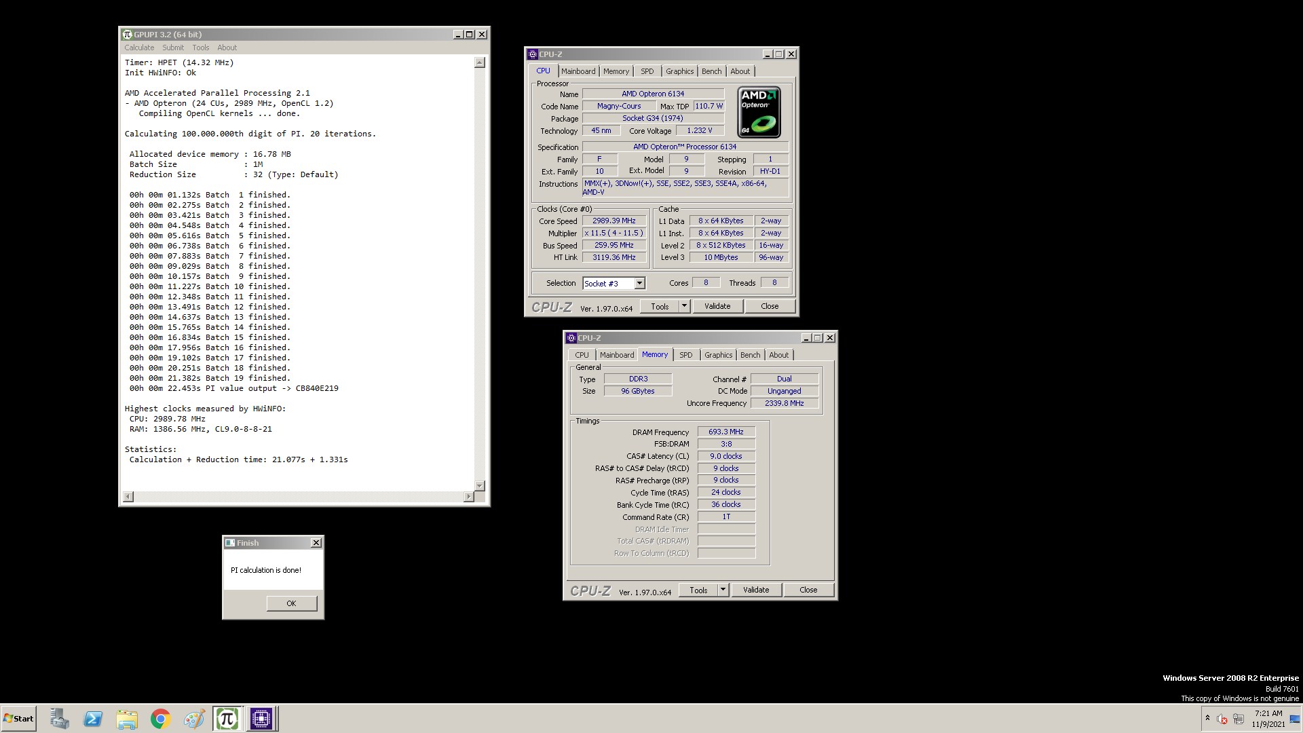Click the processor Name field AMD Opteron 6134
The height and width of the screenshot is (733, 1303).
click(x=653, y=94)
